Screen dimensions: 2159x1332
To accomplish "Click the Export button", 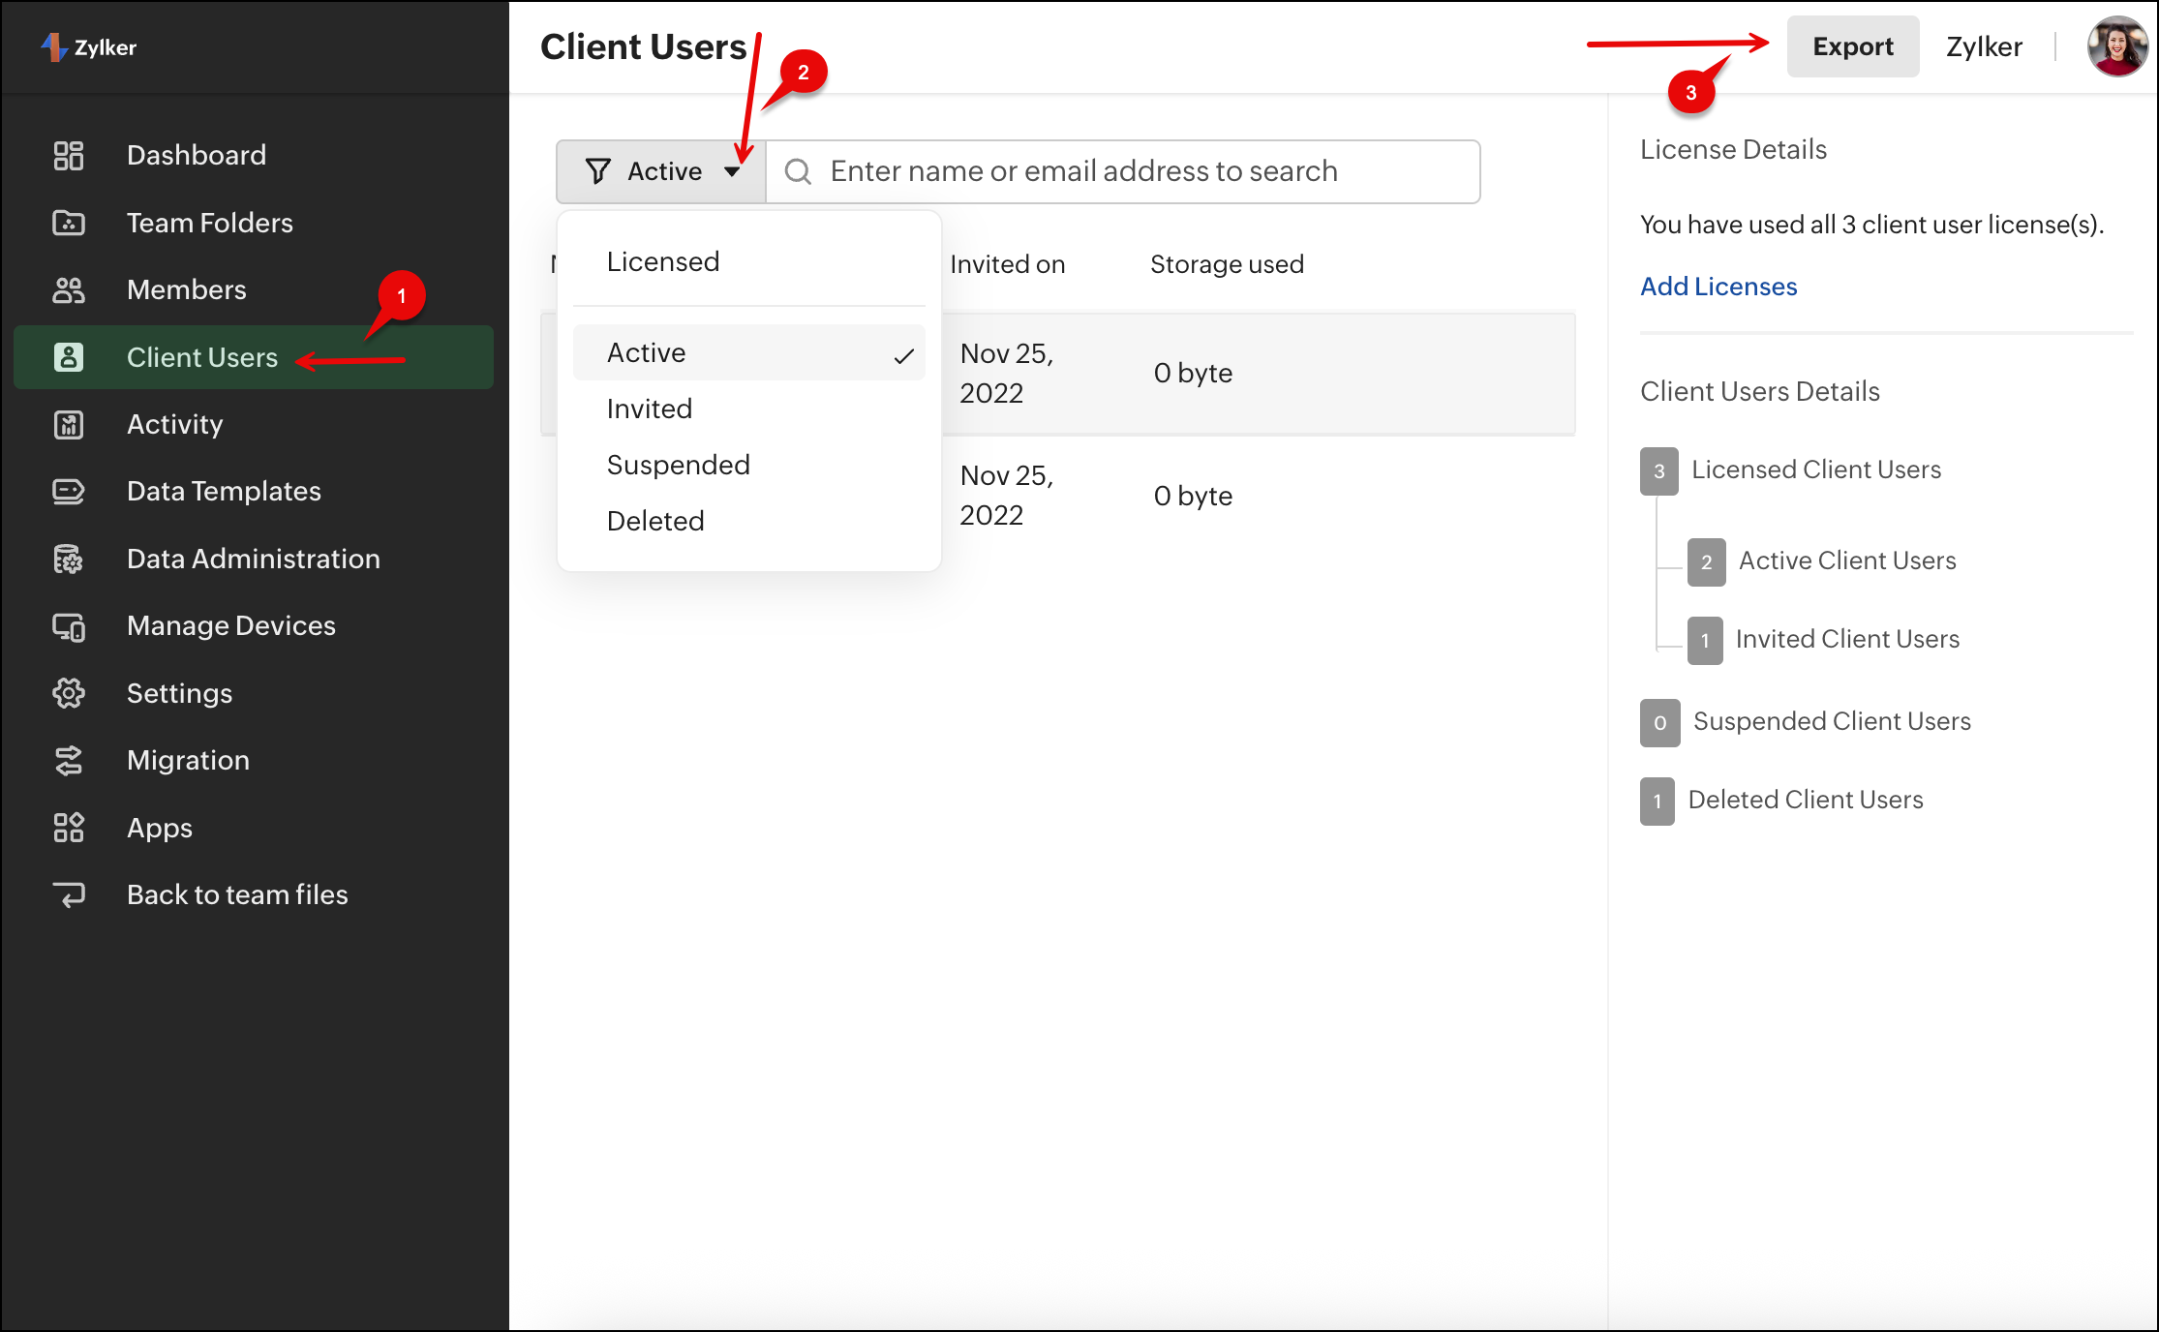I will (x=1852, y=46).
